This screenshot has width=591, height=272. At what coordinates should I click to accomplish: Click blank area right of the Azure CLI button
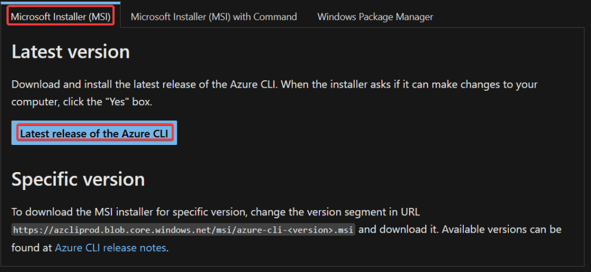347,133
